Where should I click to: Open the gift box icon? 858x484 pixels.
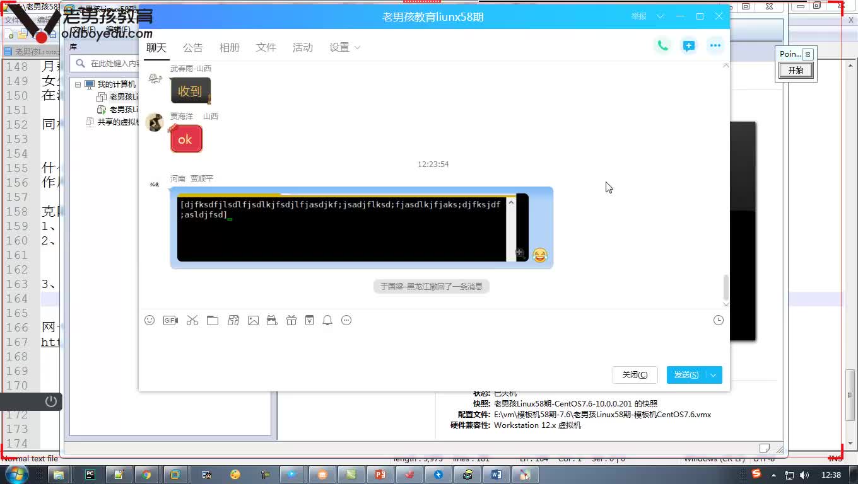click(291, 320)
